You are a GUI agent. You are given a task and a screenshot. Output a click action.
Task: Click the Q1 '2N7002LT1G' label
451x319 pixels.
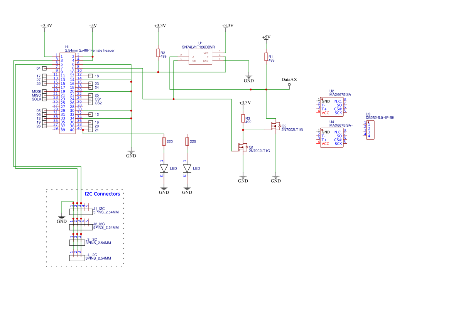coord(259,151)
